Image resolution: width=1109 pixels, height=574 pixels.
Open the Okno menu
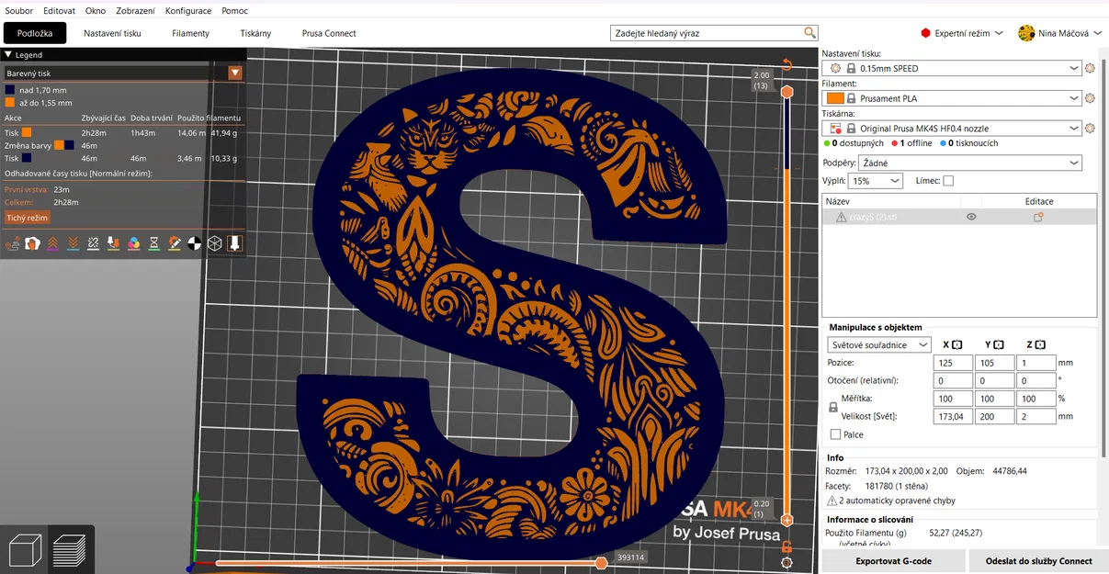point(96,11)
